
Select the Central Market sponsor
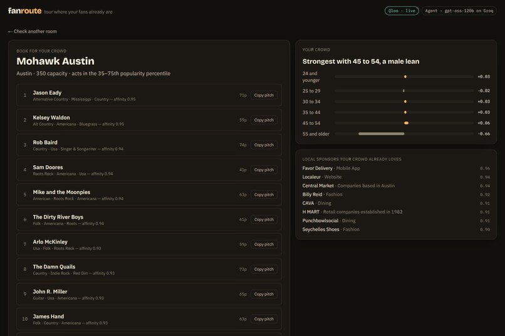318,186
